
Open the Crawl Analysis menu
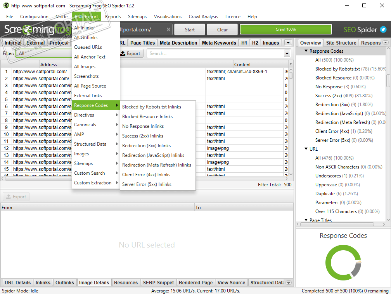(x=203, y=17)
